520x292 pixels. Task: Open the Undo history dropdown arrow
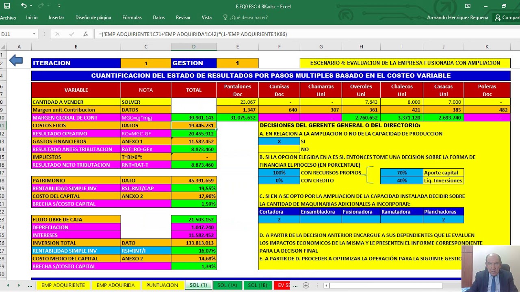(x=31, y=6)
